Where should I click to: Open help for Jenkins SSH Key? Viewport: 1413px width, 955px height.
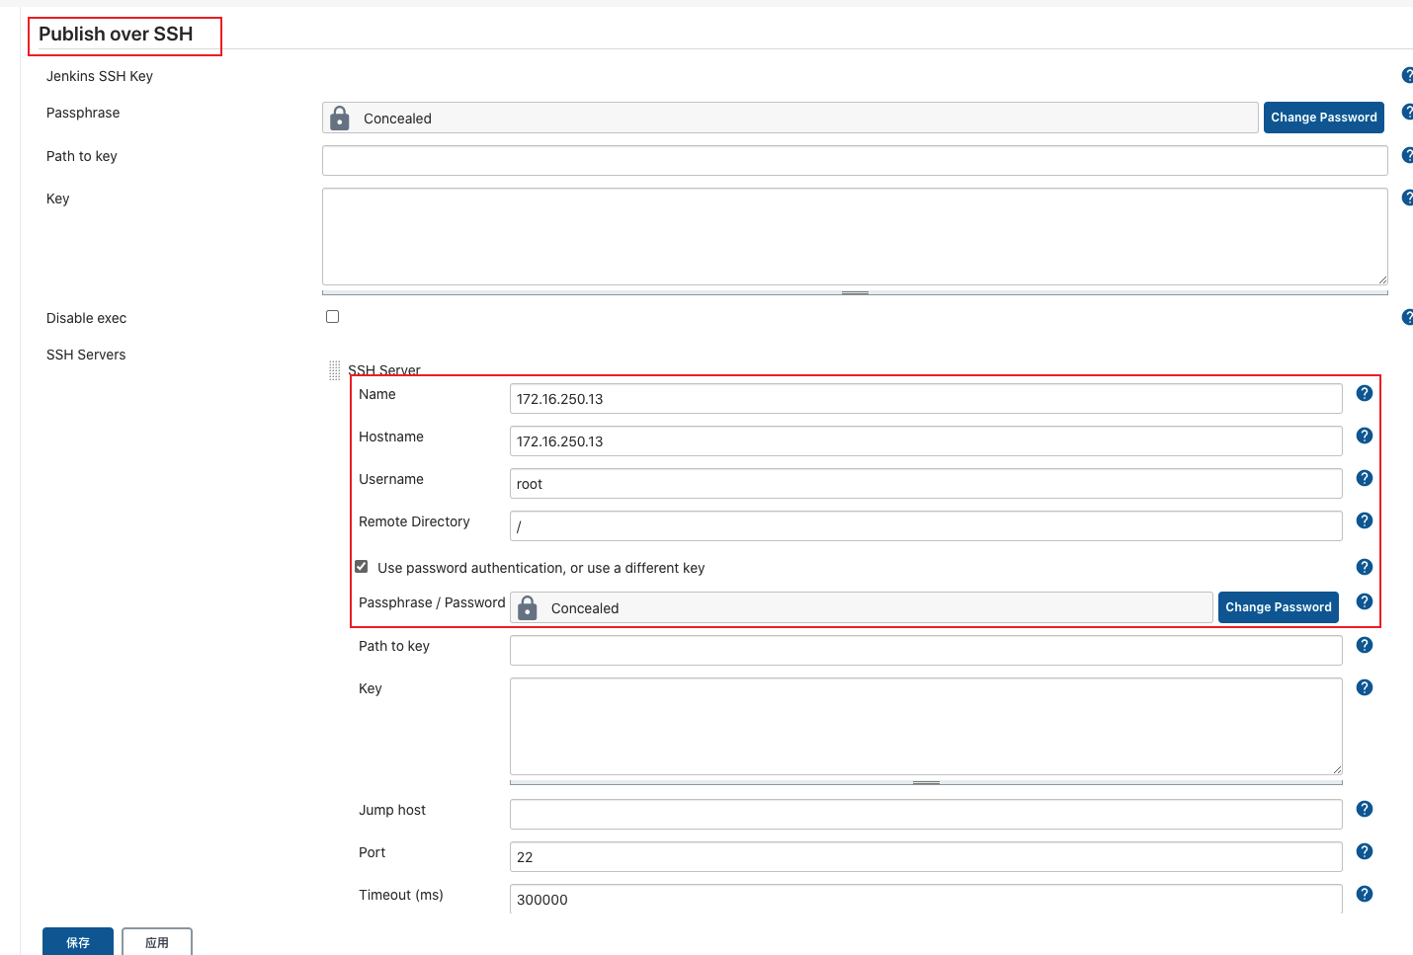(1408, 75)
